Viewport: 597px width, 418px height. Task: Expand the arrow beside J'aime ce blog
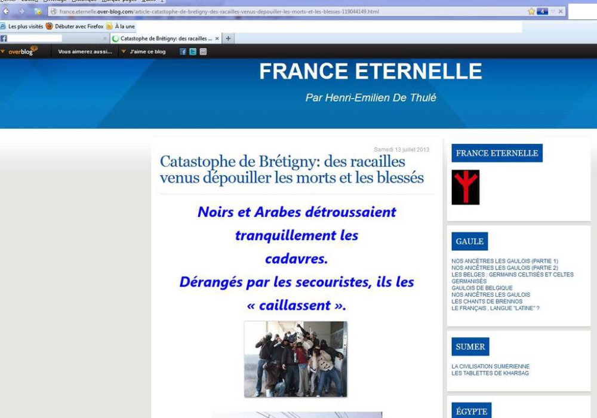click(x=124, y=51)
